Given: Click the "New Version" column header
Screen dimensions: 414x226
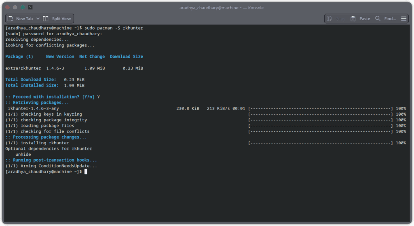Looking at the screenshot, I should tap(60, 57).
